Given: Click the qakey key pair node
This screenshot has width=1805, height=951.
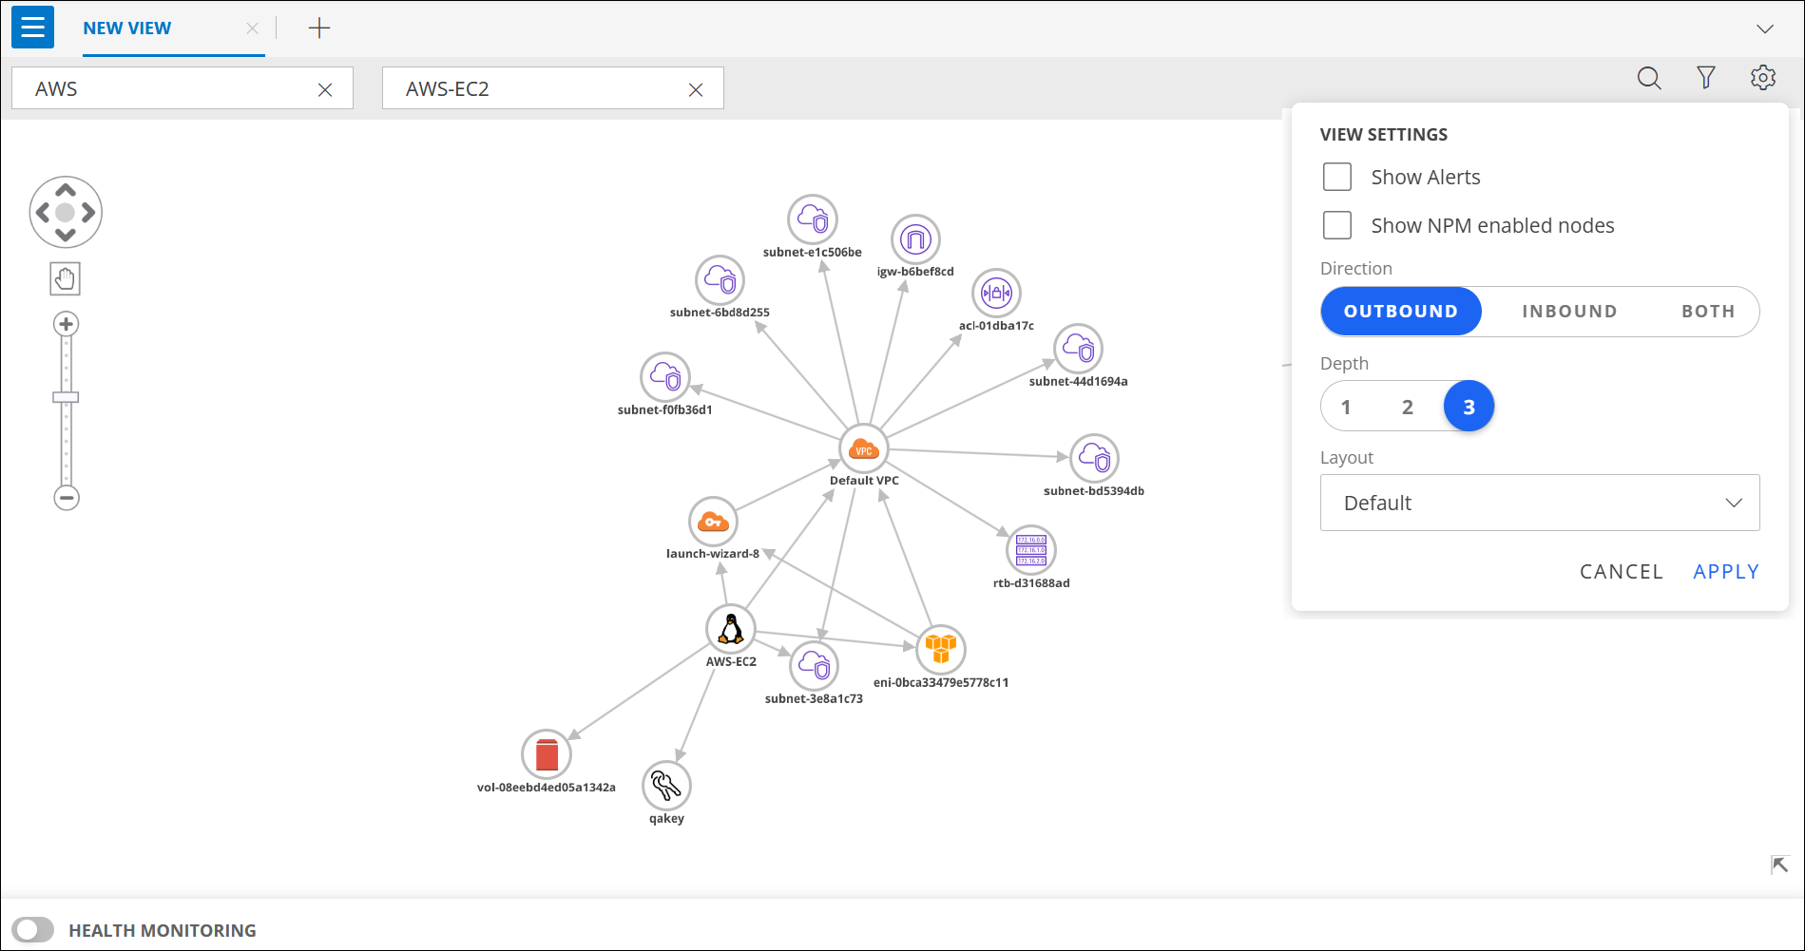Looking at the screenshot, I should (x=666, y=786).
